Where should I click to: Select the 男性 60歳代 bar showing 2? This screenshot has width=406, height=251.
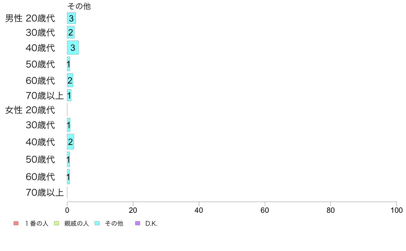coord(70,80)
